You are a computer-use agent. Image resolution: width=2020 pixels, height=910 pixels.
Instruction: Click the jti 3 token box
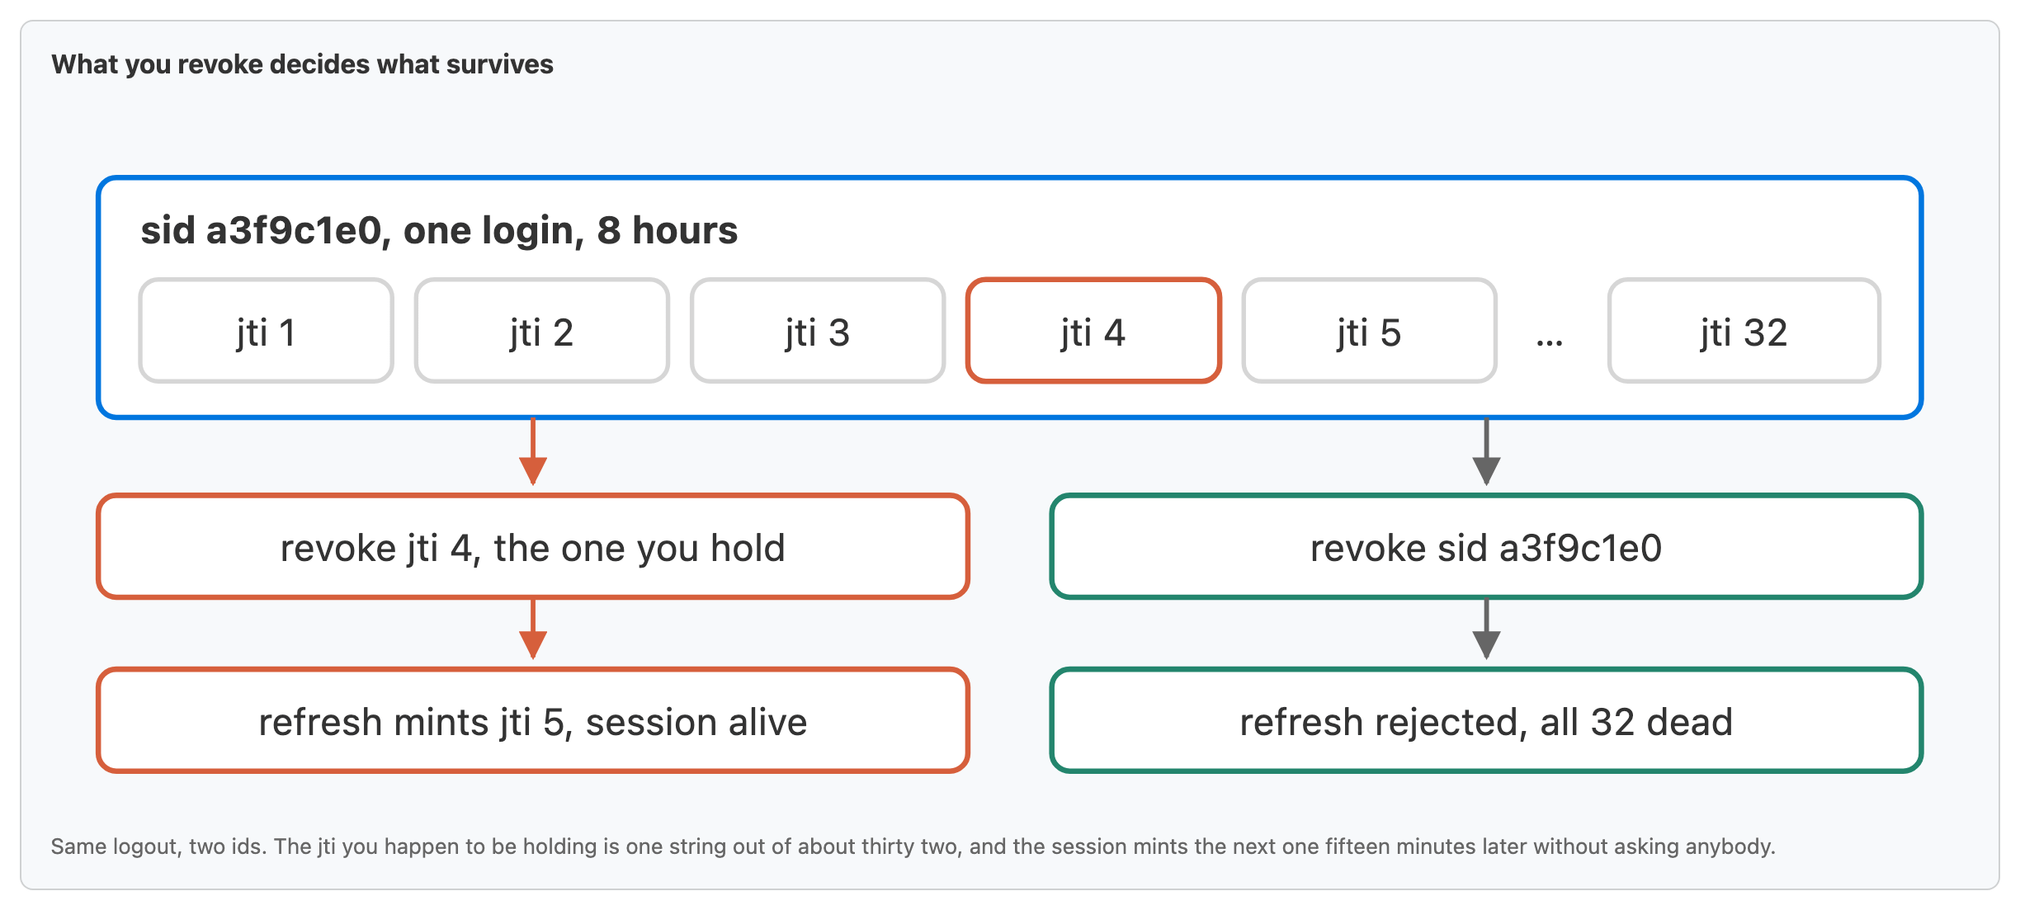coord(817,331)
